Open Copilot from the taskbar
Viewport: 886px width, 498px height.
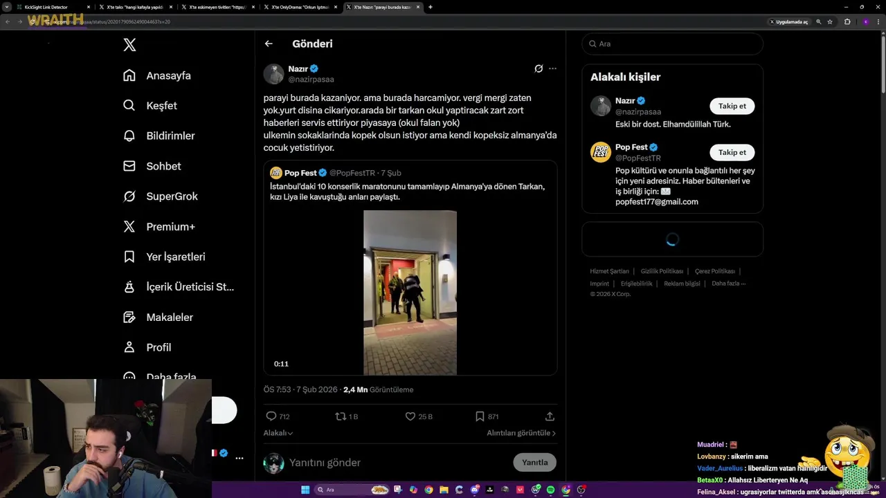413,490
